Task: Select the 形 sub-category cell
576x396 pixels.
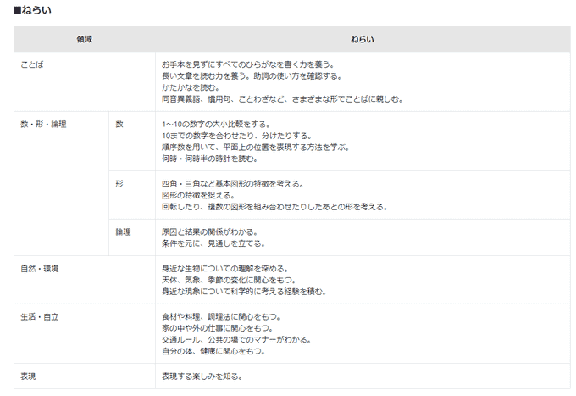Action: (119, 183)
